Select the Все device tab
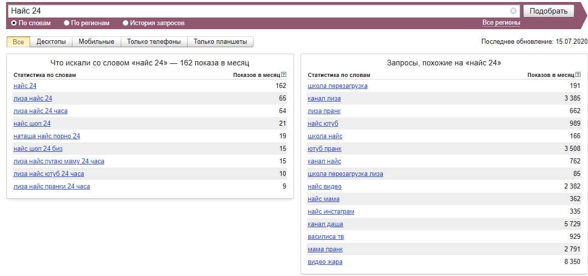Viewport: 588px width, 276px height. [x=19, y=42]
